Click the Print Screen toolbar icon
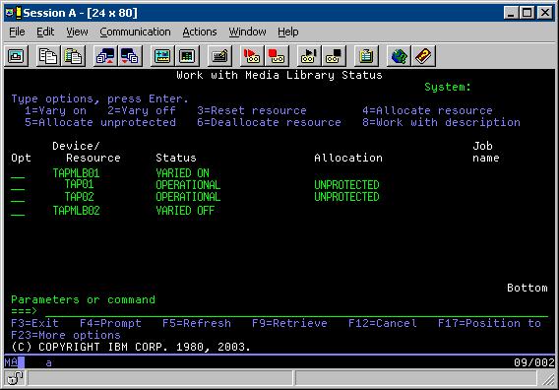 tap(16, 56)
